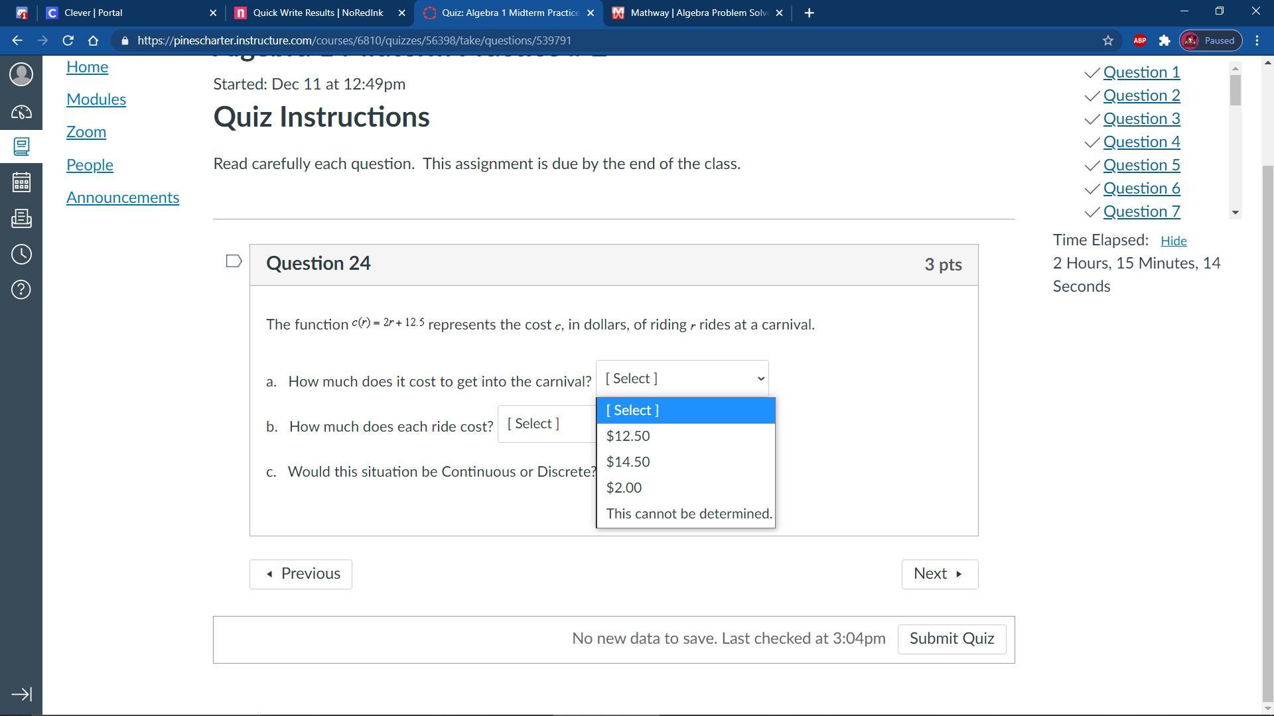Screen dimensions: 1274x716
Task: Open the Help question mark icon
Action: click(x=21, y=290)
